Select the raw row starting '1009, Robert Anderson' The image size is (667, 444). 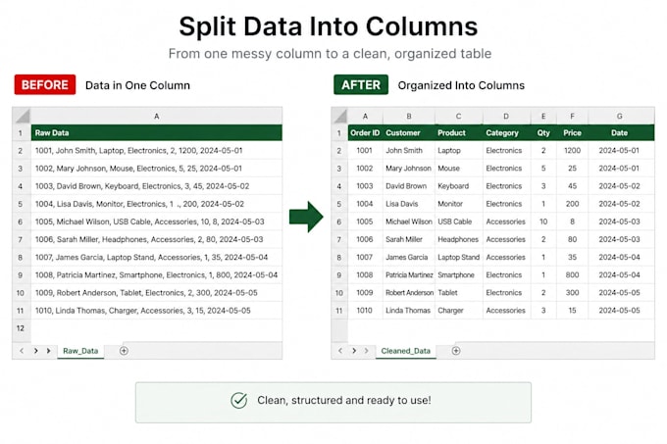pos(157,293)
